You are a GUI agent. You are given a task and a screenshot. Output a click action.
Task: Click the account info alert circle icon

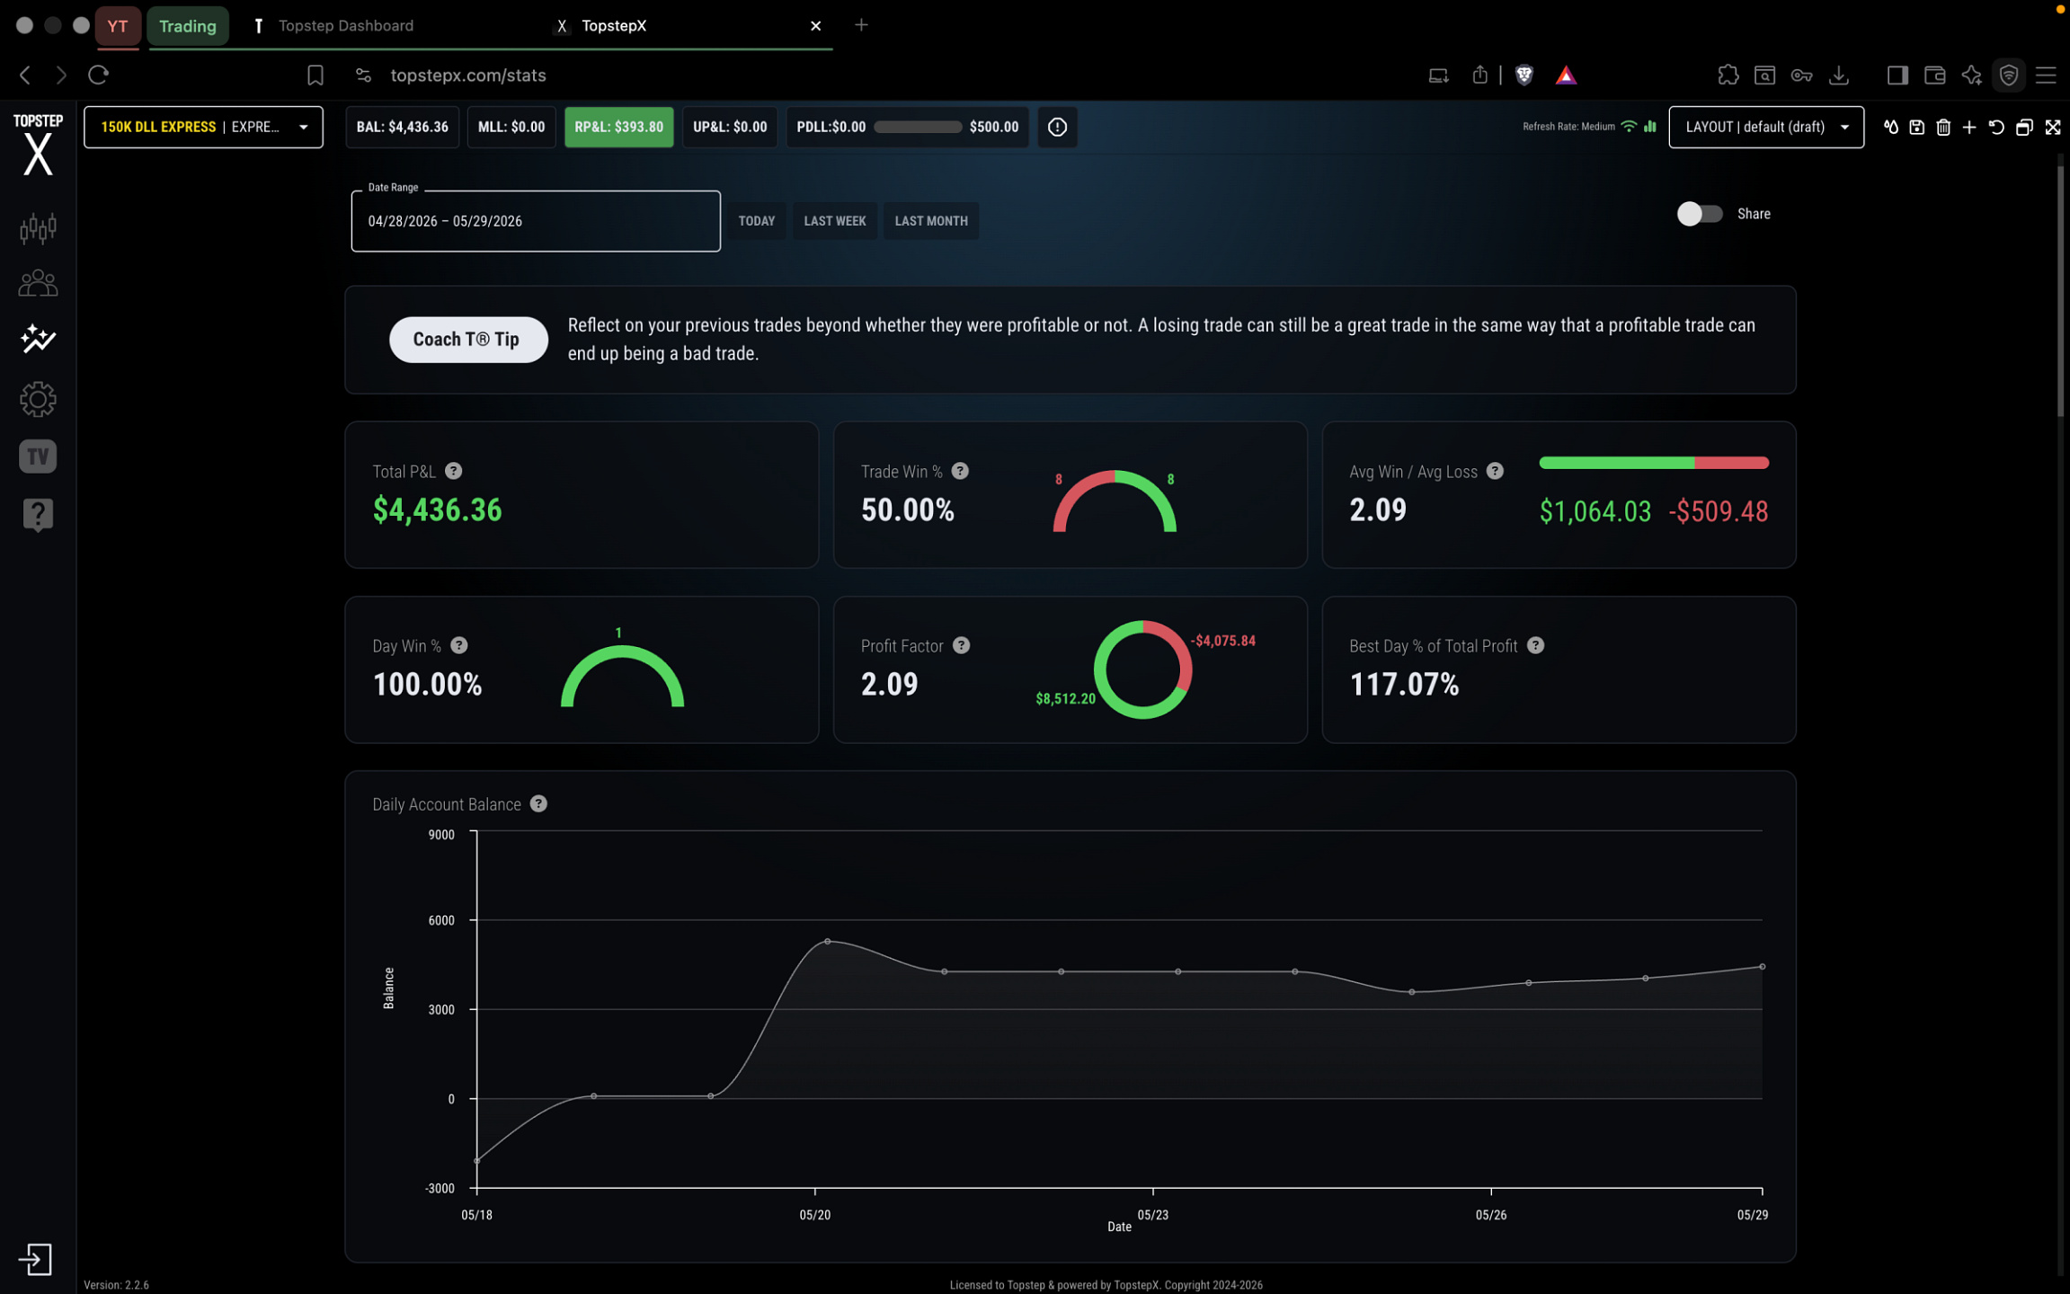pyautogui.click(x=1057, y=127)
